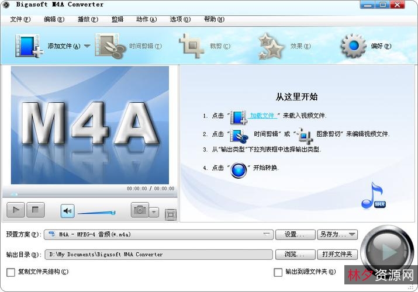The height and width of the screenshot is (292, 418).
Task: Click the film icon beside 加载文件
Action: tap(239, 117)
